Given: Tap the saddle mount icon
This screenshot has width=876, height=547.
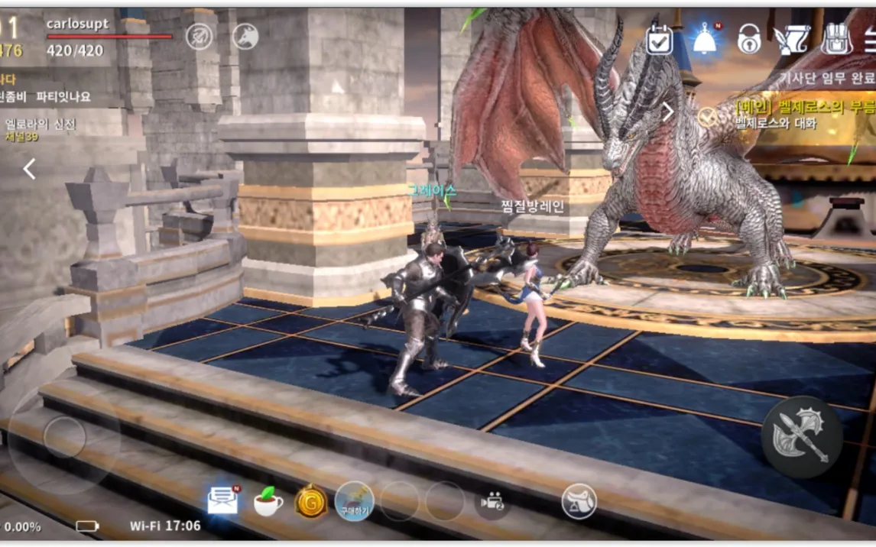Looking at the screenshot, I should (x=579, y=502).
